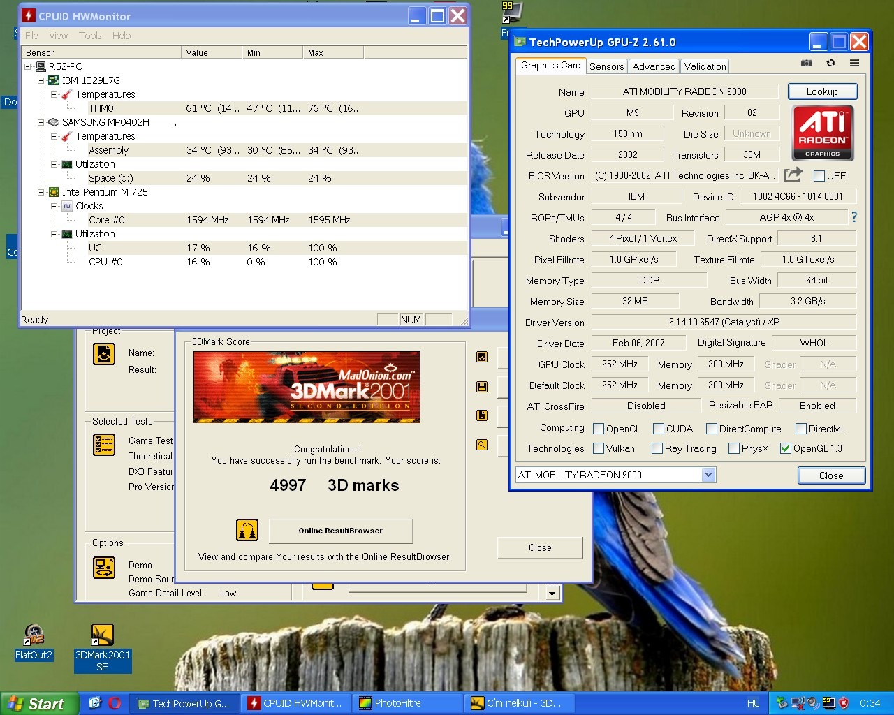Open the File menu in HWMonitor
The width and height of the screenshot is (894, 715).
click(x=32, y=36)
